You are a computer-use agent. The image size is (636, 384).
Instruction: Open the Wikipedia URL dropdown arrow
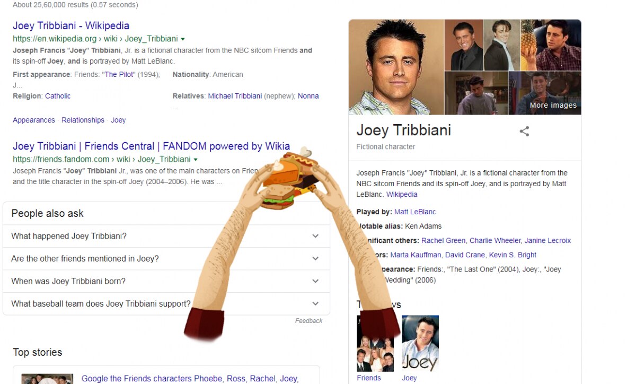183,39
